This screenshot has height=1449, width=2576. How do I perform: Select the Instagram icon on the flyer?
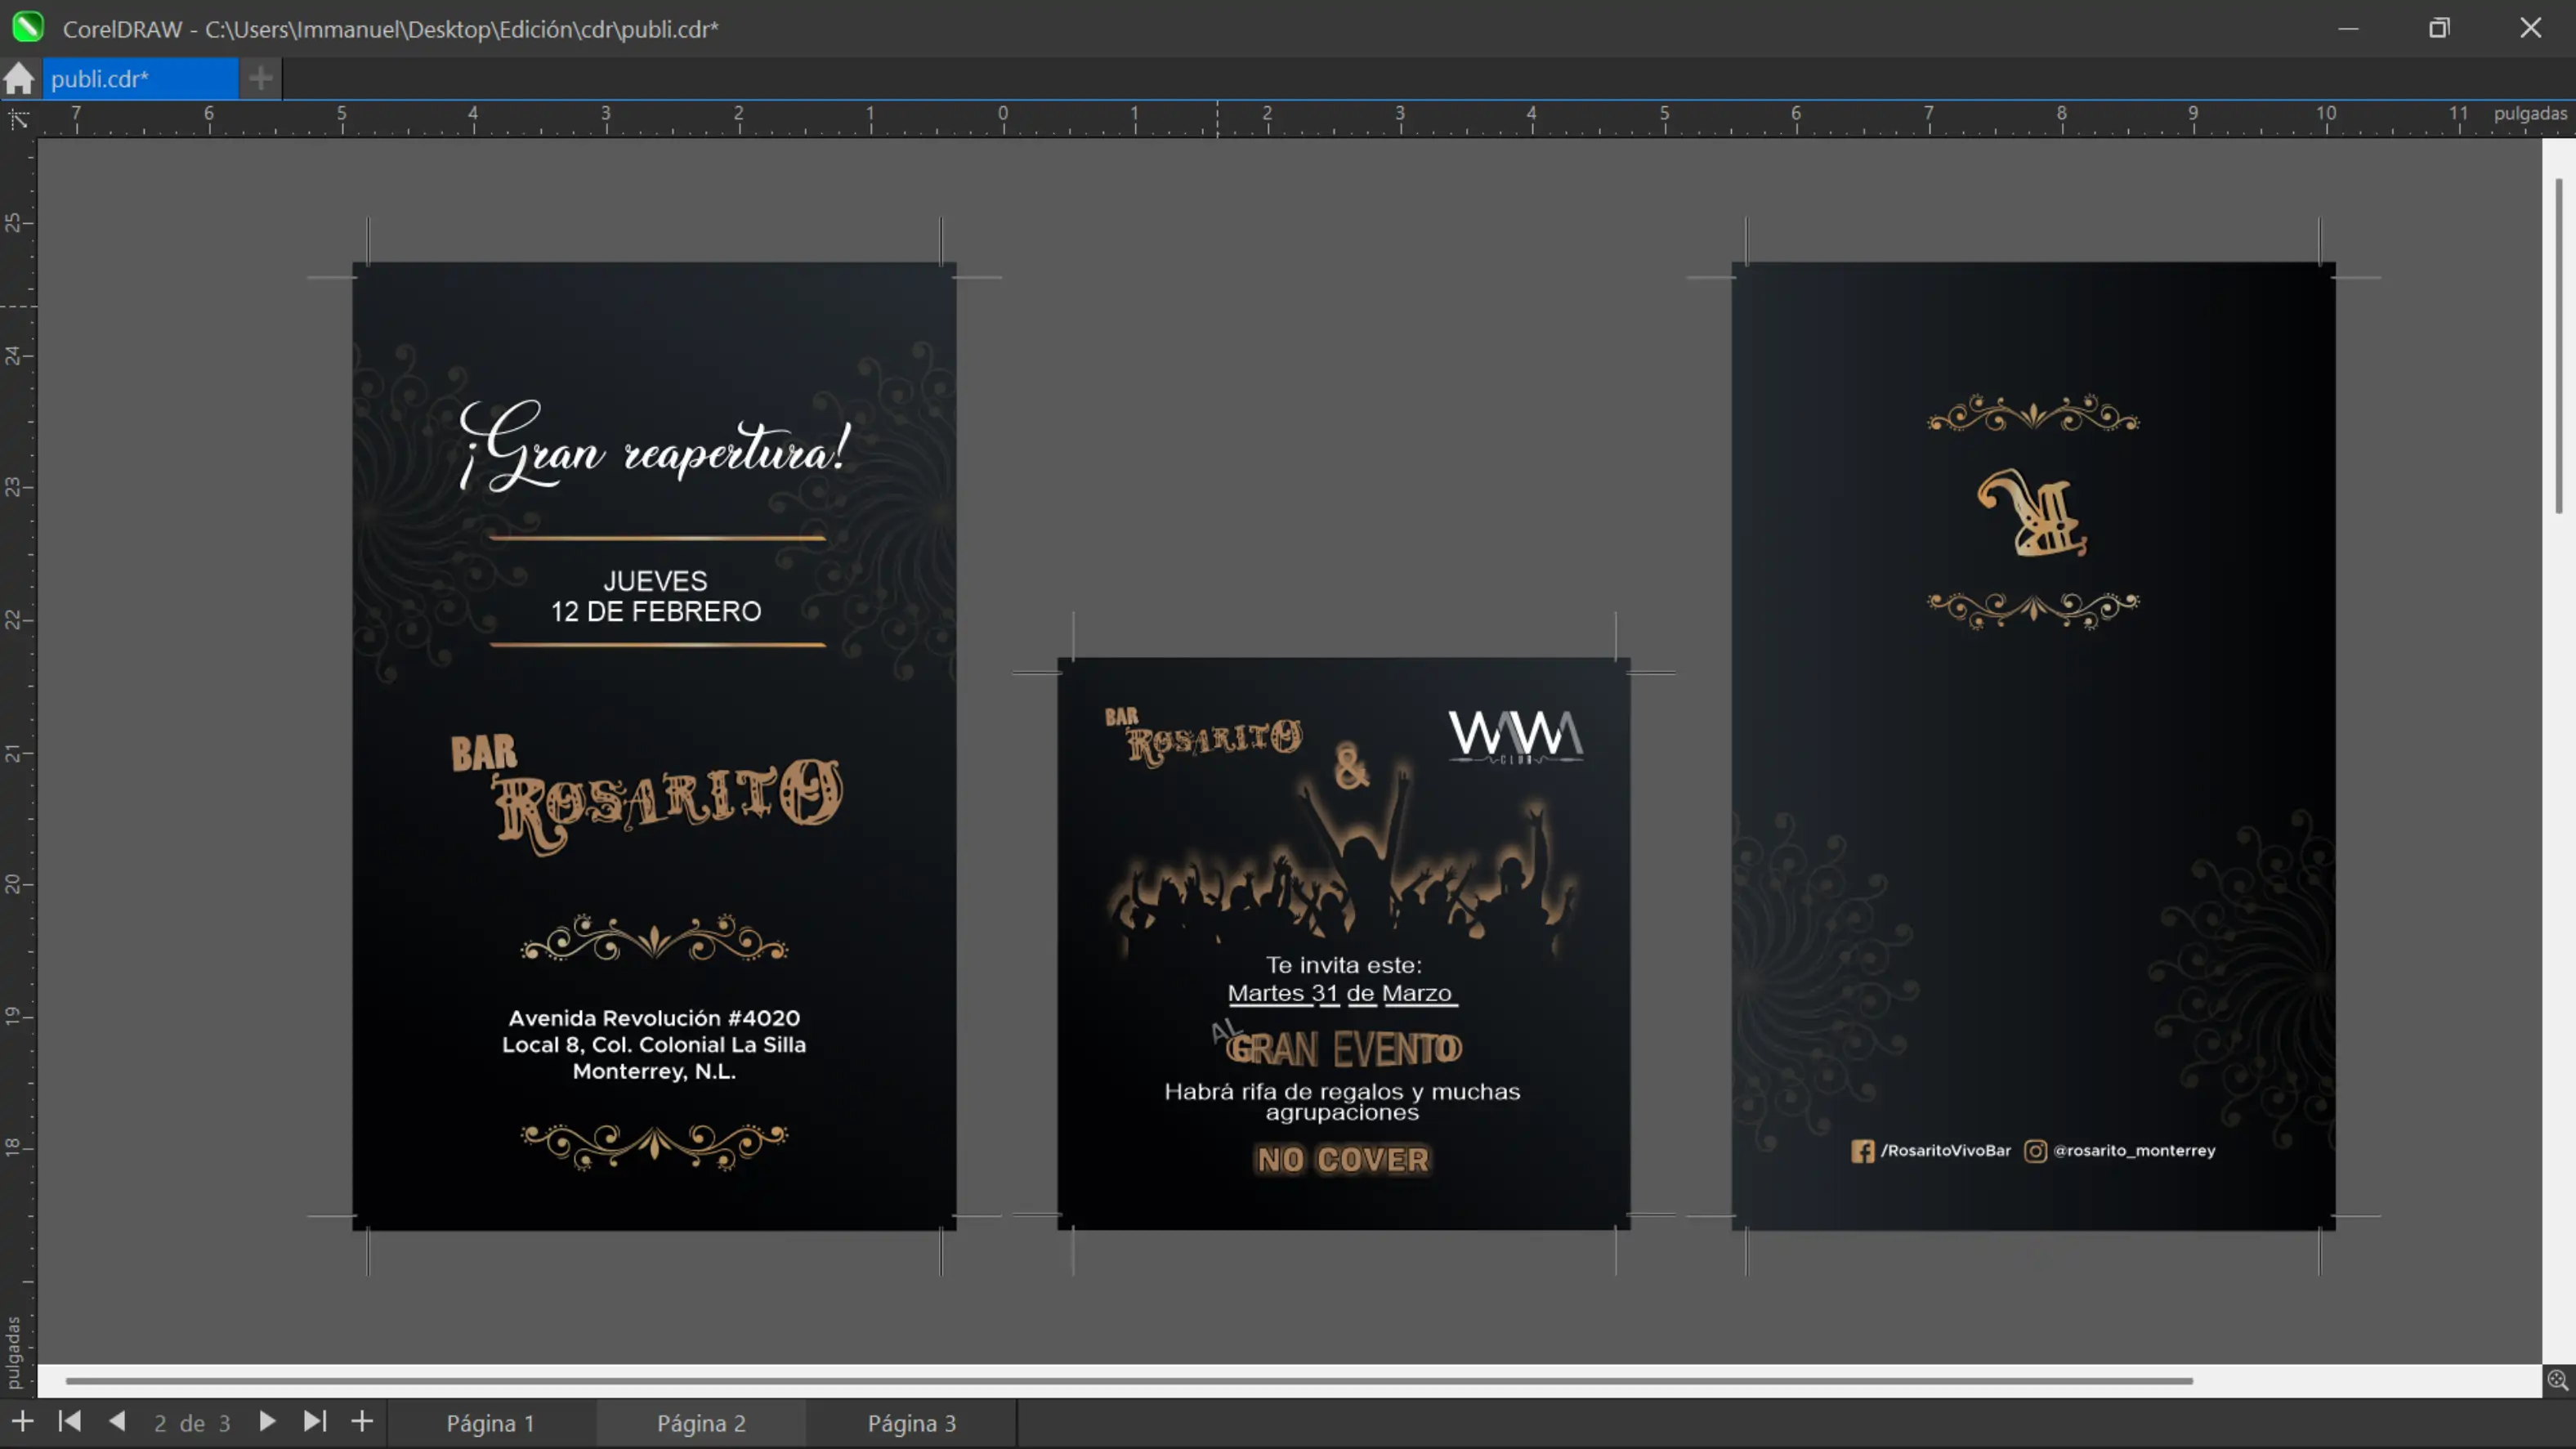coord(2035,1151)
